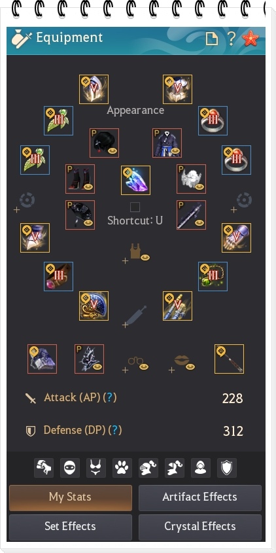The image size is (276, 553).
Task: Click the question mark help icon
Action: click(x=232, y=38)
